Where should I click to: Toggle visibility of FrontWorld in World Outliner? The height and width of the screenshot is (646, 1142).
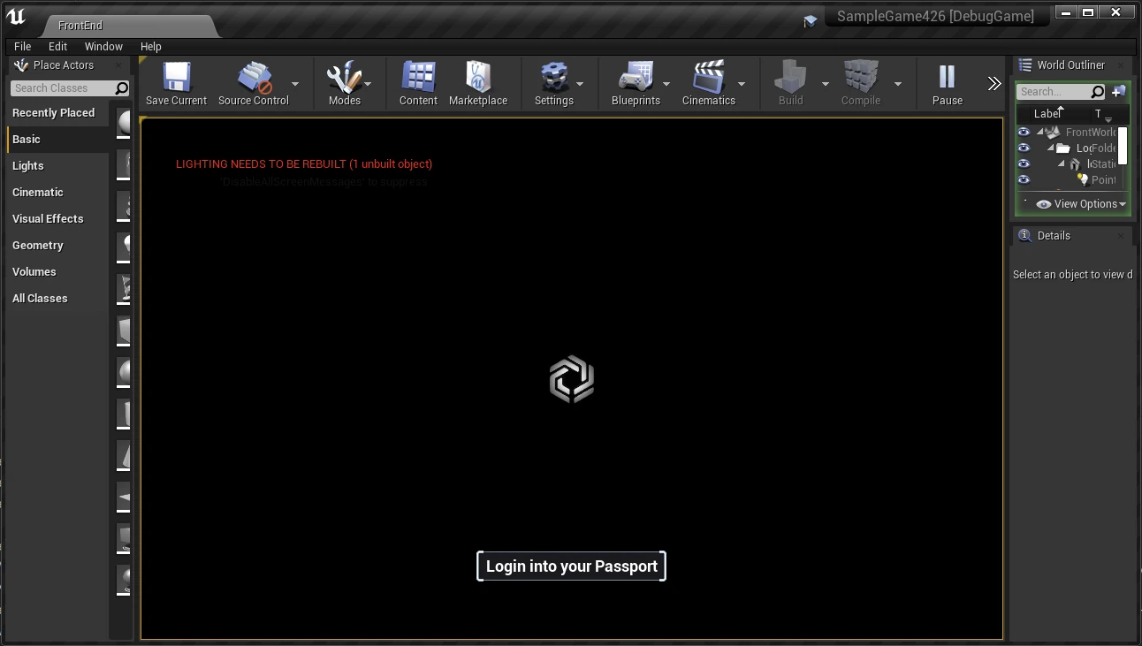[x=1024, y=132]
